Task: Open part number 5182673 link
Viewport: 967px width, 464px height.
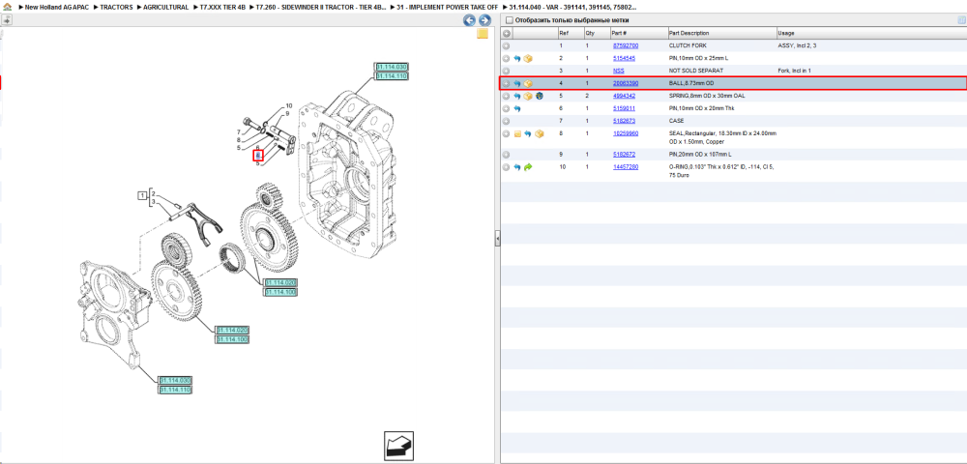Action: coord(624,121)
